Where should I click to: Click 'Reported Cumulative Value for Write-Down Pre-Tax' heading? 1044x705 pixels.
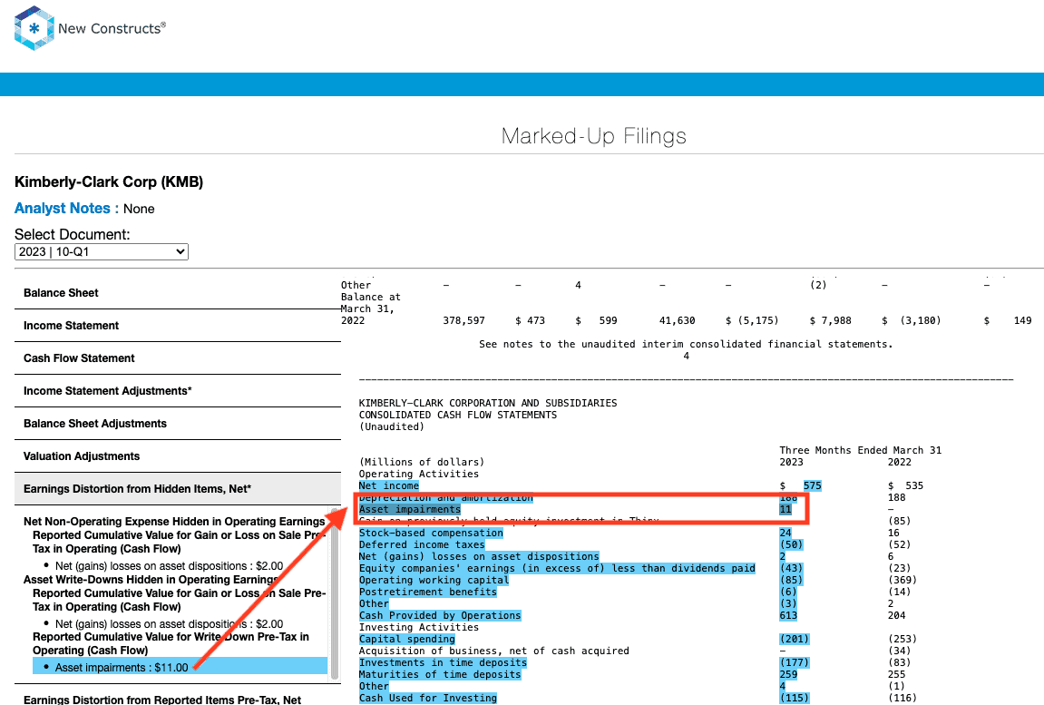coord(171,643)
